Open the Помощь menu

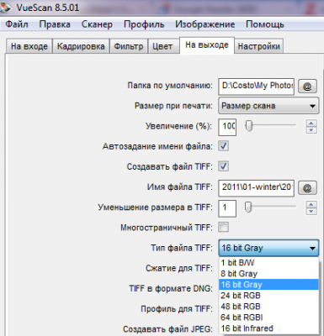(265, 24)
